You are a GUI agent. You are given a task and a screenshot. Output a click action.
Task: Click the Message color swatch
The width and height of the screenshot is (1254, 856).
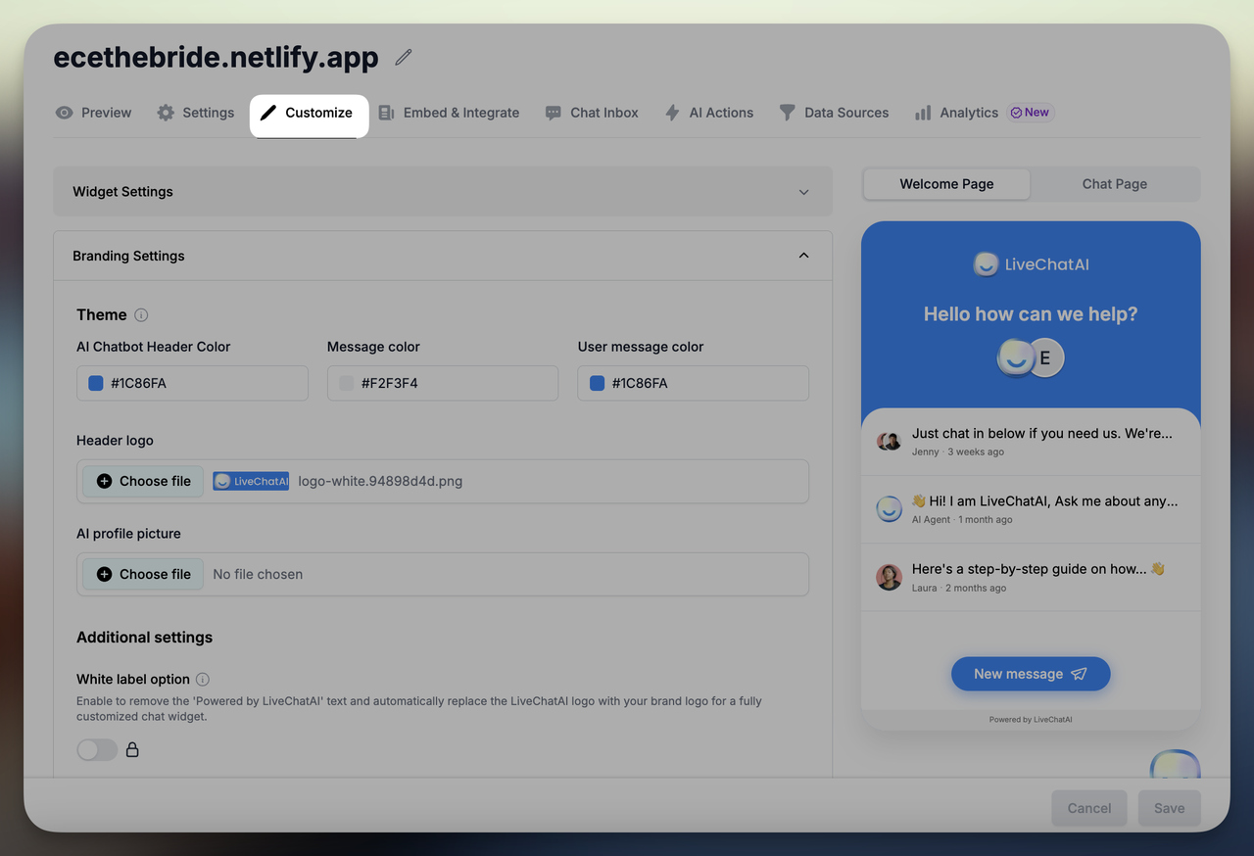(x=347, y=383)
